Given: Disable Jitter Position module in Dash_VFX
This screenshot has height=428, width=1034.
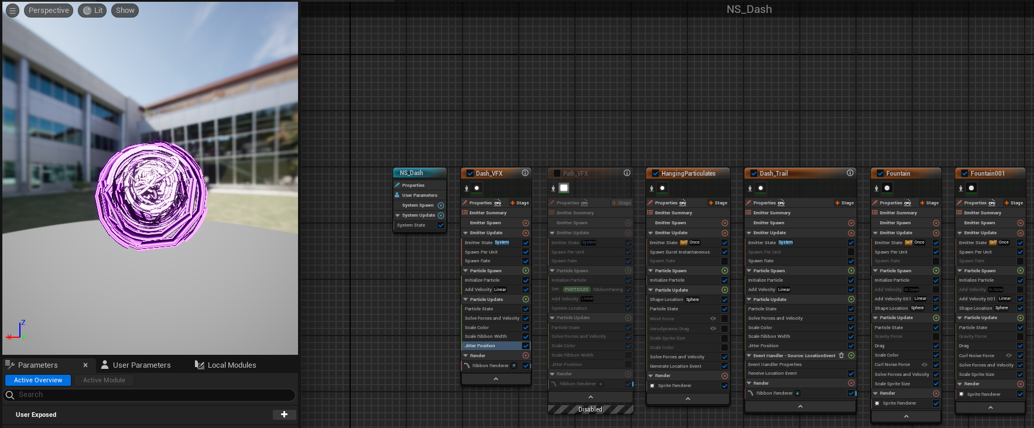Looking at the screenshot, I should tap(526, 346).
